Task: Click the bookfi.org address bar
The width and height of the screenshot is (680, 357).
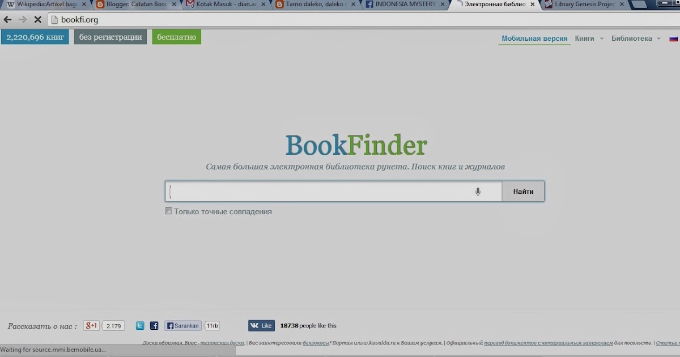Action: 363,20
